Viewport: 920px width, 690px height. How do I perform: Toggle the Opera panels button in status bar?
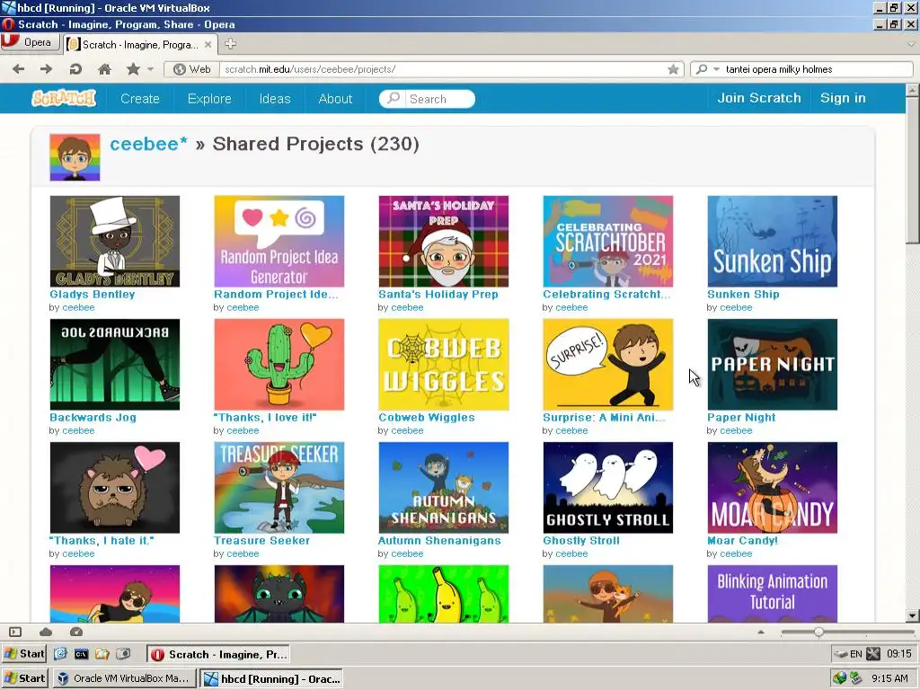point(15,632)
